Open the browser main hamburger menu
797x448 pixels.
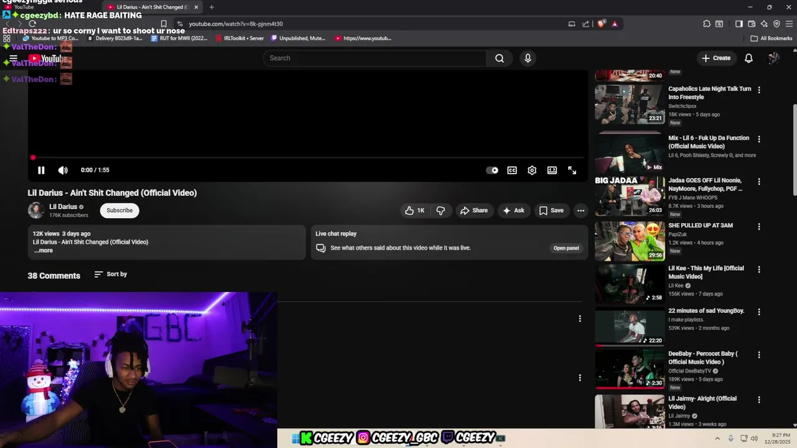(789, 24)
